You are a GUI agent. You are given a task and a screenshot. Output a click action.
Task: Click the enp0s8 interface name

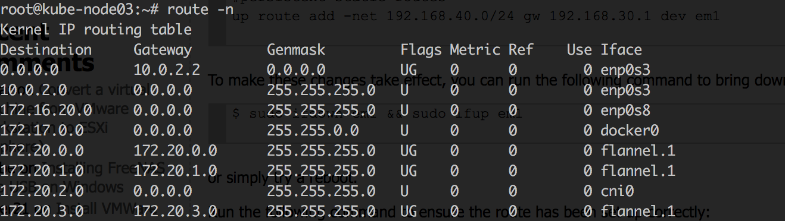click(625, 110)
